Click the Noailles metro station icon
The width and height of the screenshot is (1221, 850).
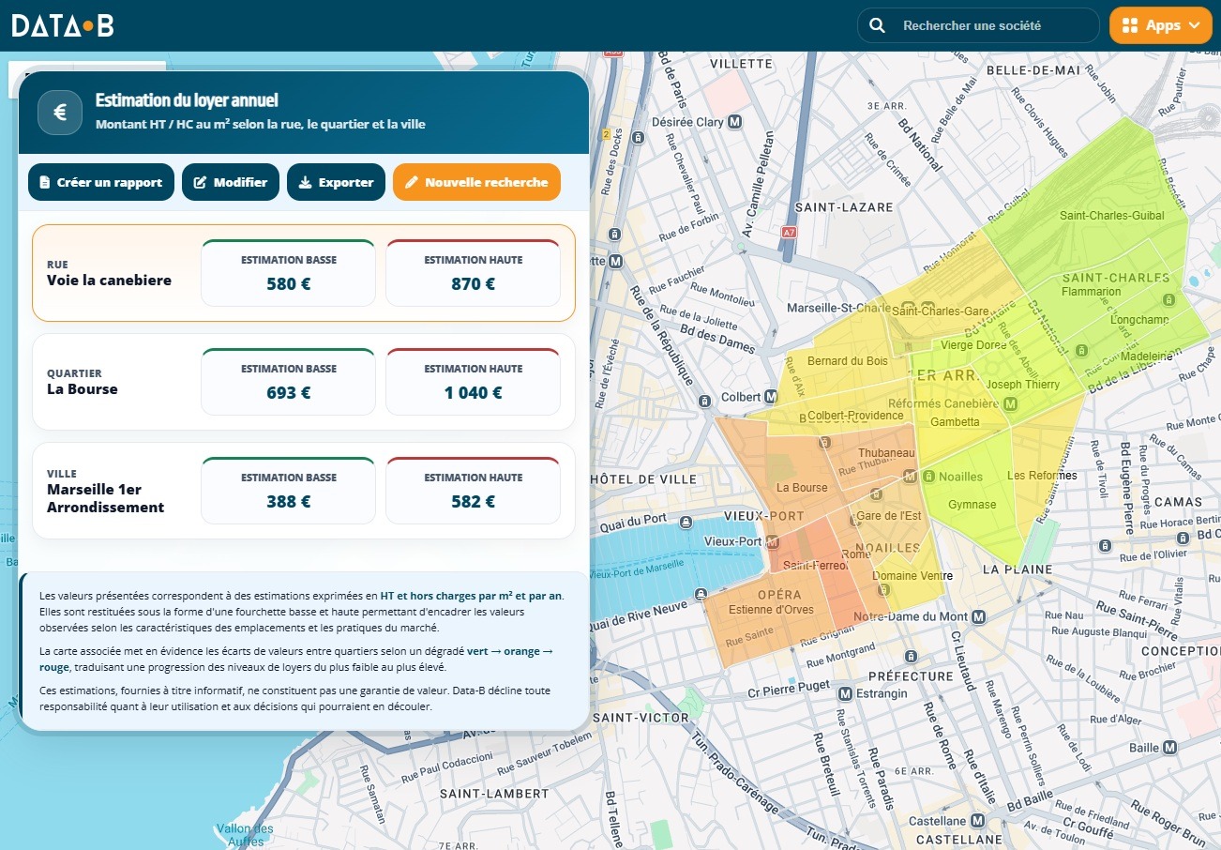point(909,477)
